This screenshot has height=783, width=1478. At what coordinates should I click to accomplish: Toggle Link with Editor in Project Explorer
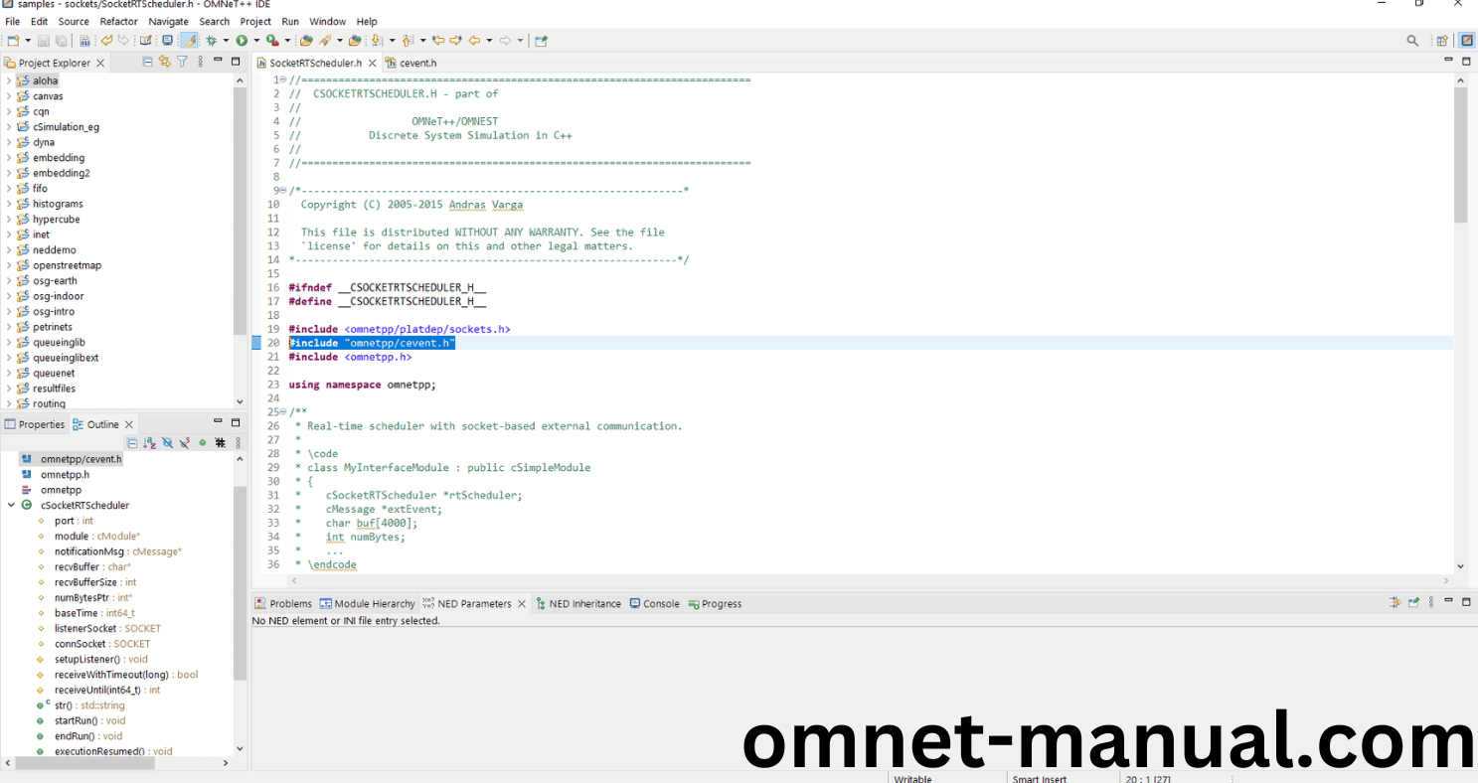coord(165,62)
